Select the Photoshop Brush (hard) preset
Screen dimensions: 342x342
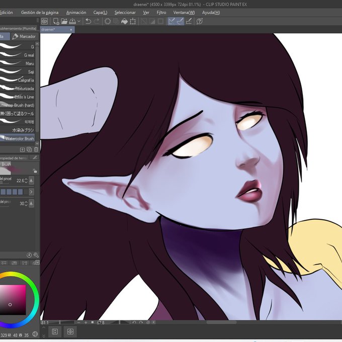click(x=17, y=105)
